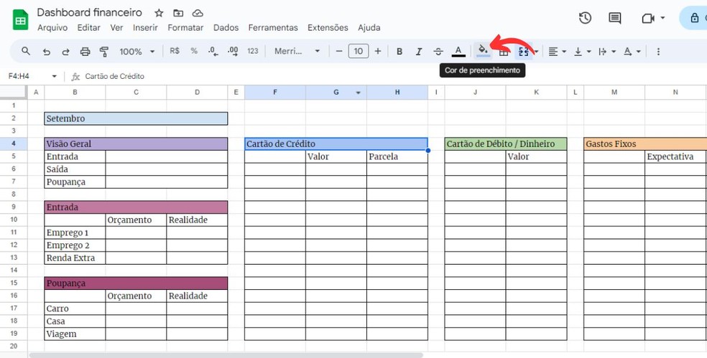Screen dimensions: 707x358
Task: Open the zoom 100% dropdown
Action: pyautogui.click(x=137, y=52)
